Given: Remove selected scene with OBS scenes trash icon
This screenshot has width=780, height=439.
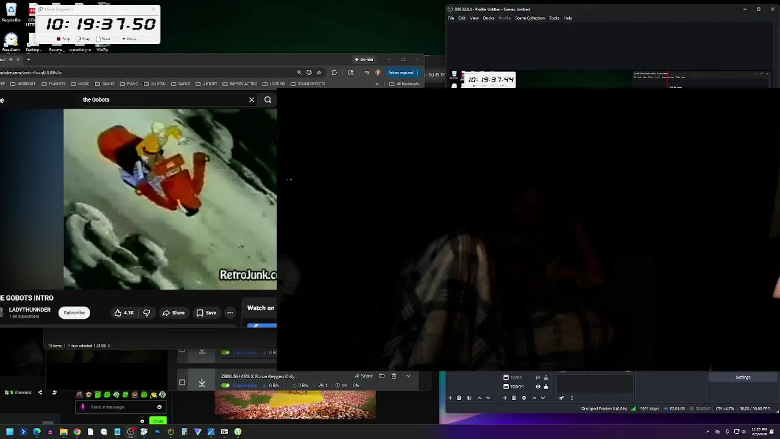Looking at the screenshot, I should tap(459, 398).
